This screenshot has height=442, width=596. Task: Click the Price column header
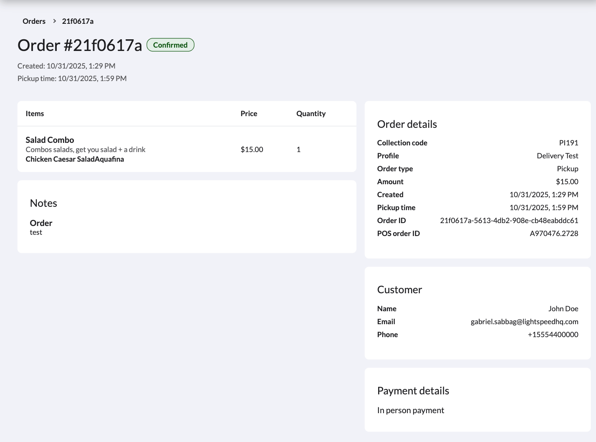click(x=249, y=113)
